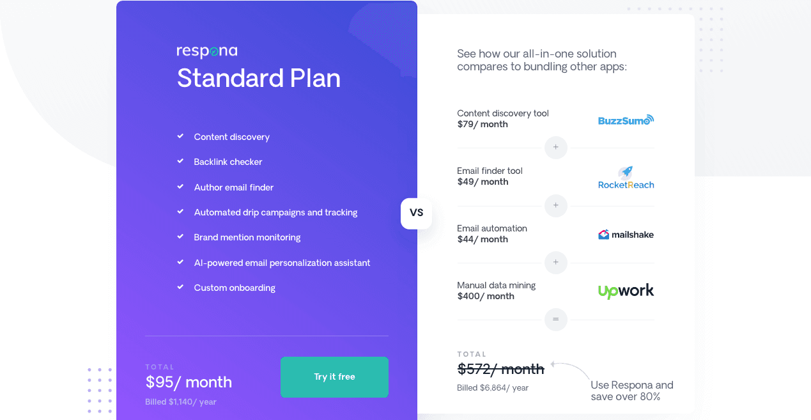The width and height of the screenshot is (811, 420).
Task: Click the Upwork logo
Action: click(x=626, y=292)
